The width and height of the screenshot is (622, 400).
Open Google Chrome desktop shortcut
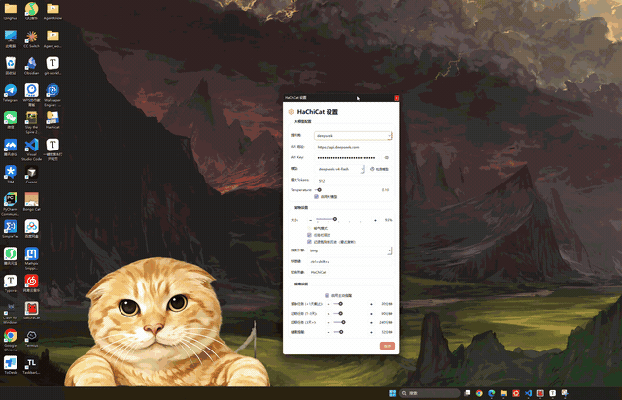point(11,340)
